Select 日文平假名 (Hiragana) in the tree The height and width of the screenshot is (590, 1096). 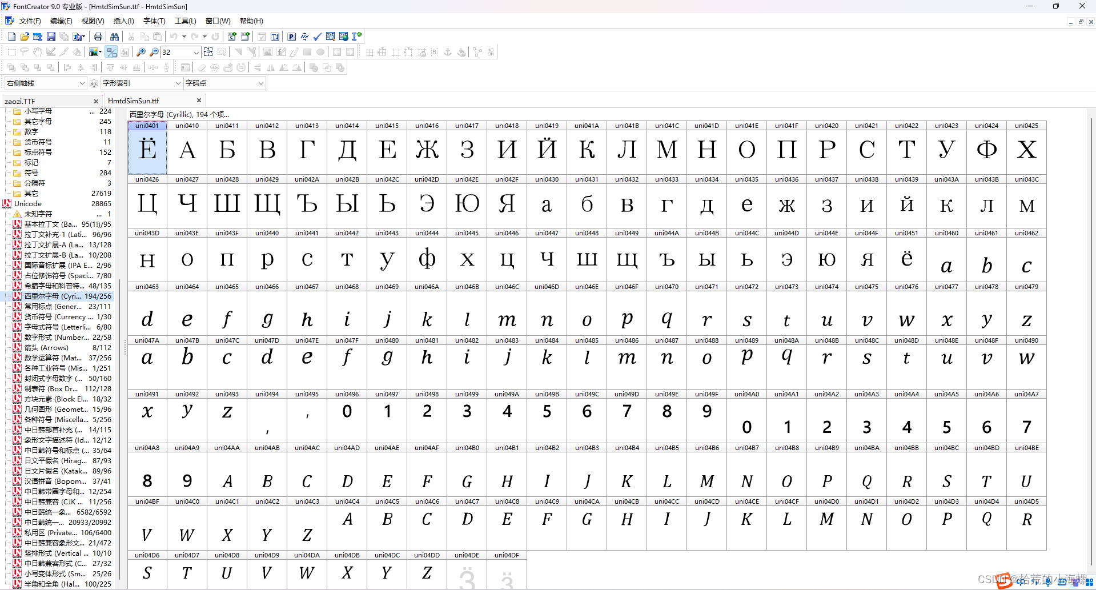(55, 461)
